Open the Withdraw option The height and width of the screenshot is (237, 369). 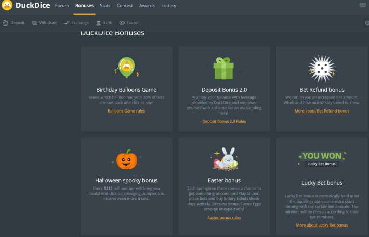point(45,23)
